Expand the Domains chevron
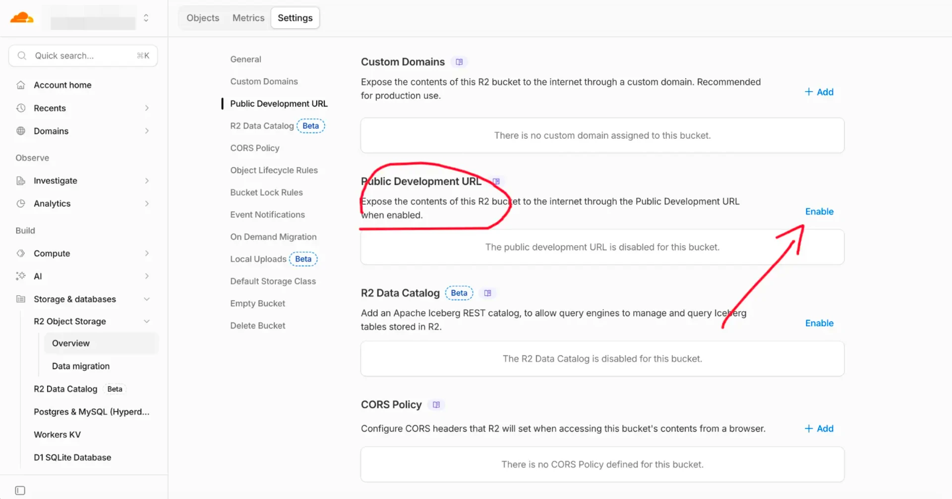The width and height of the screenshot is (952, 499). 147,131
